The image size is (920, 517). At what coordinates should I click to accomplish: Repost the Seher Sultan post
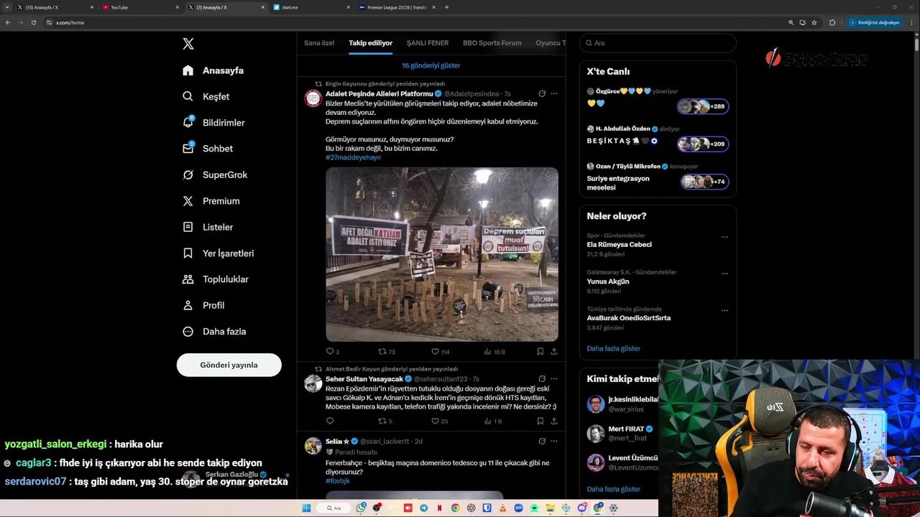[x=385, y=421]
